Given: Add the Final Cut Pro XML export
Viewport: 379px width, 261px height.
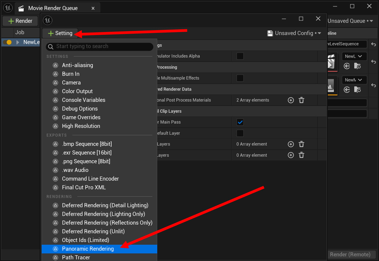Looking at the screenshot, I should pos(99,187).
